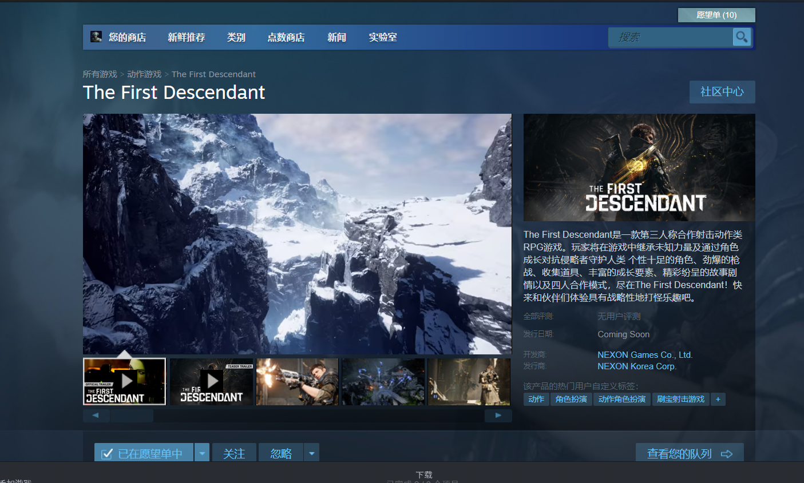Click the profile avatar beside 您的商店
This screenshot has width=804, height=483.
point(96,37)
